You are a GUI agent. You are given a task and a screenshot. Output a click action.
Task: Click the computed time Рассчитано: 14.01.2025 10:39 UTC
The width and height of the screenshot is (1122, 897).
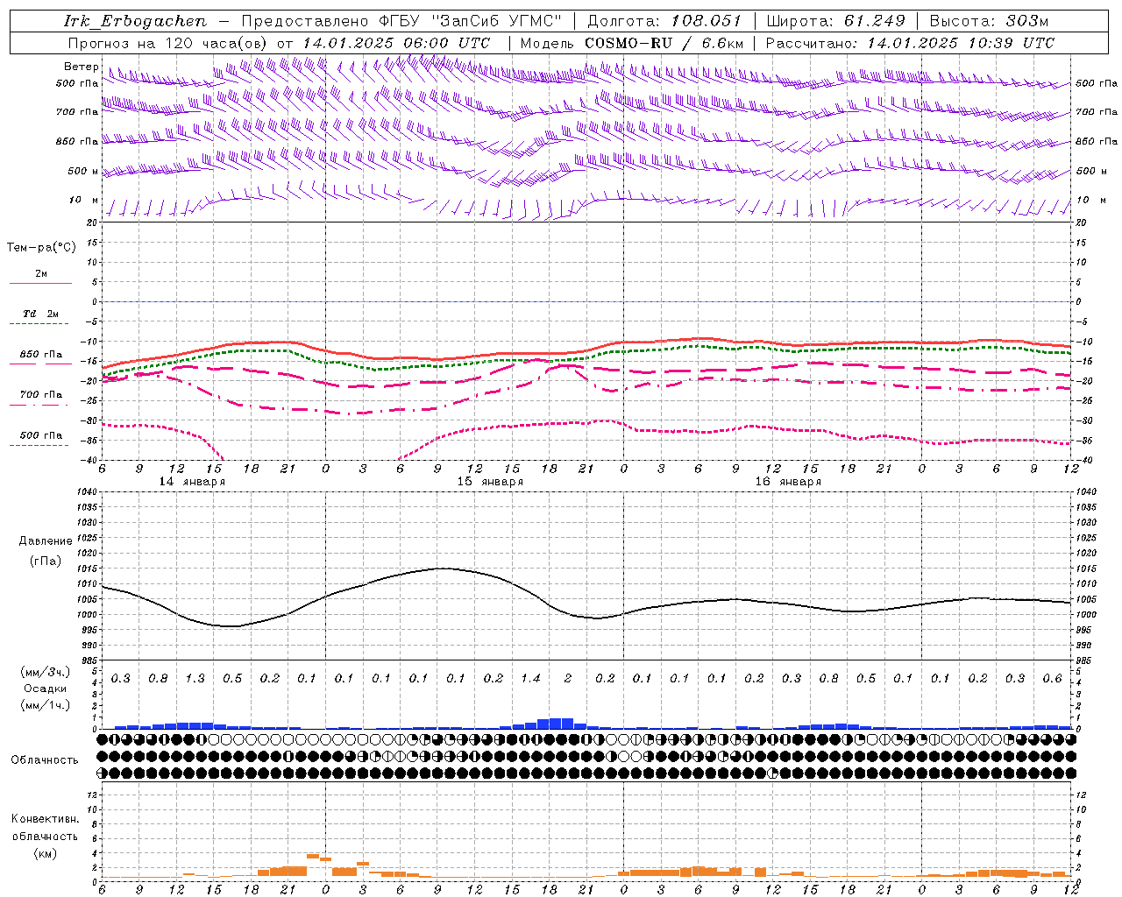(x=910, y=43)
